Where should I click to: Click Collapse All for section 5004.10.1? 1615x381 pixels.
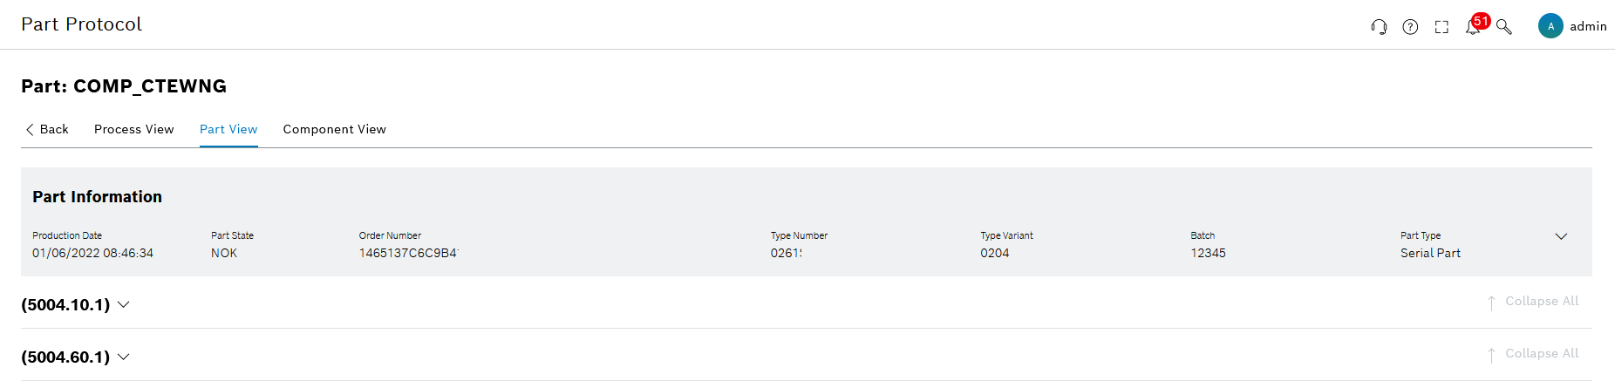pyautogui.click(x=1542, y=301)
